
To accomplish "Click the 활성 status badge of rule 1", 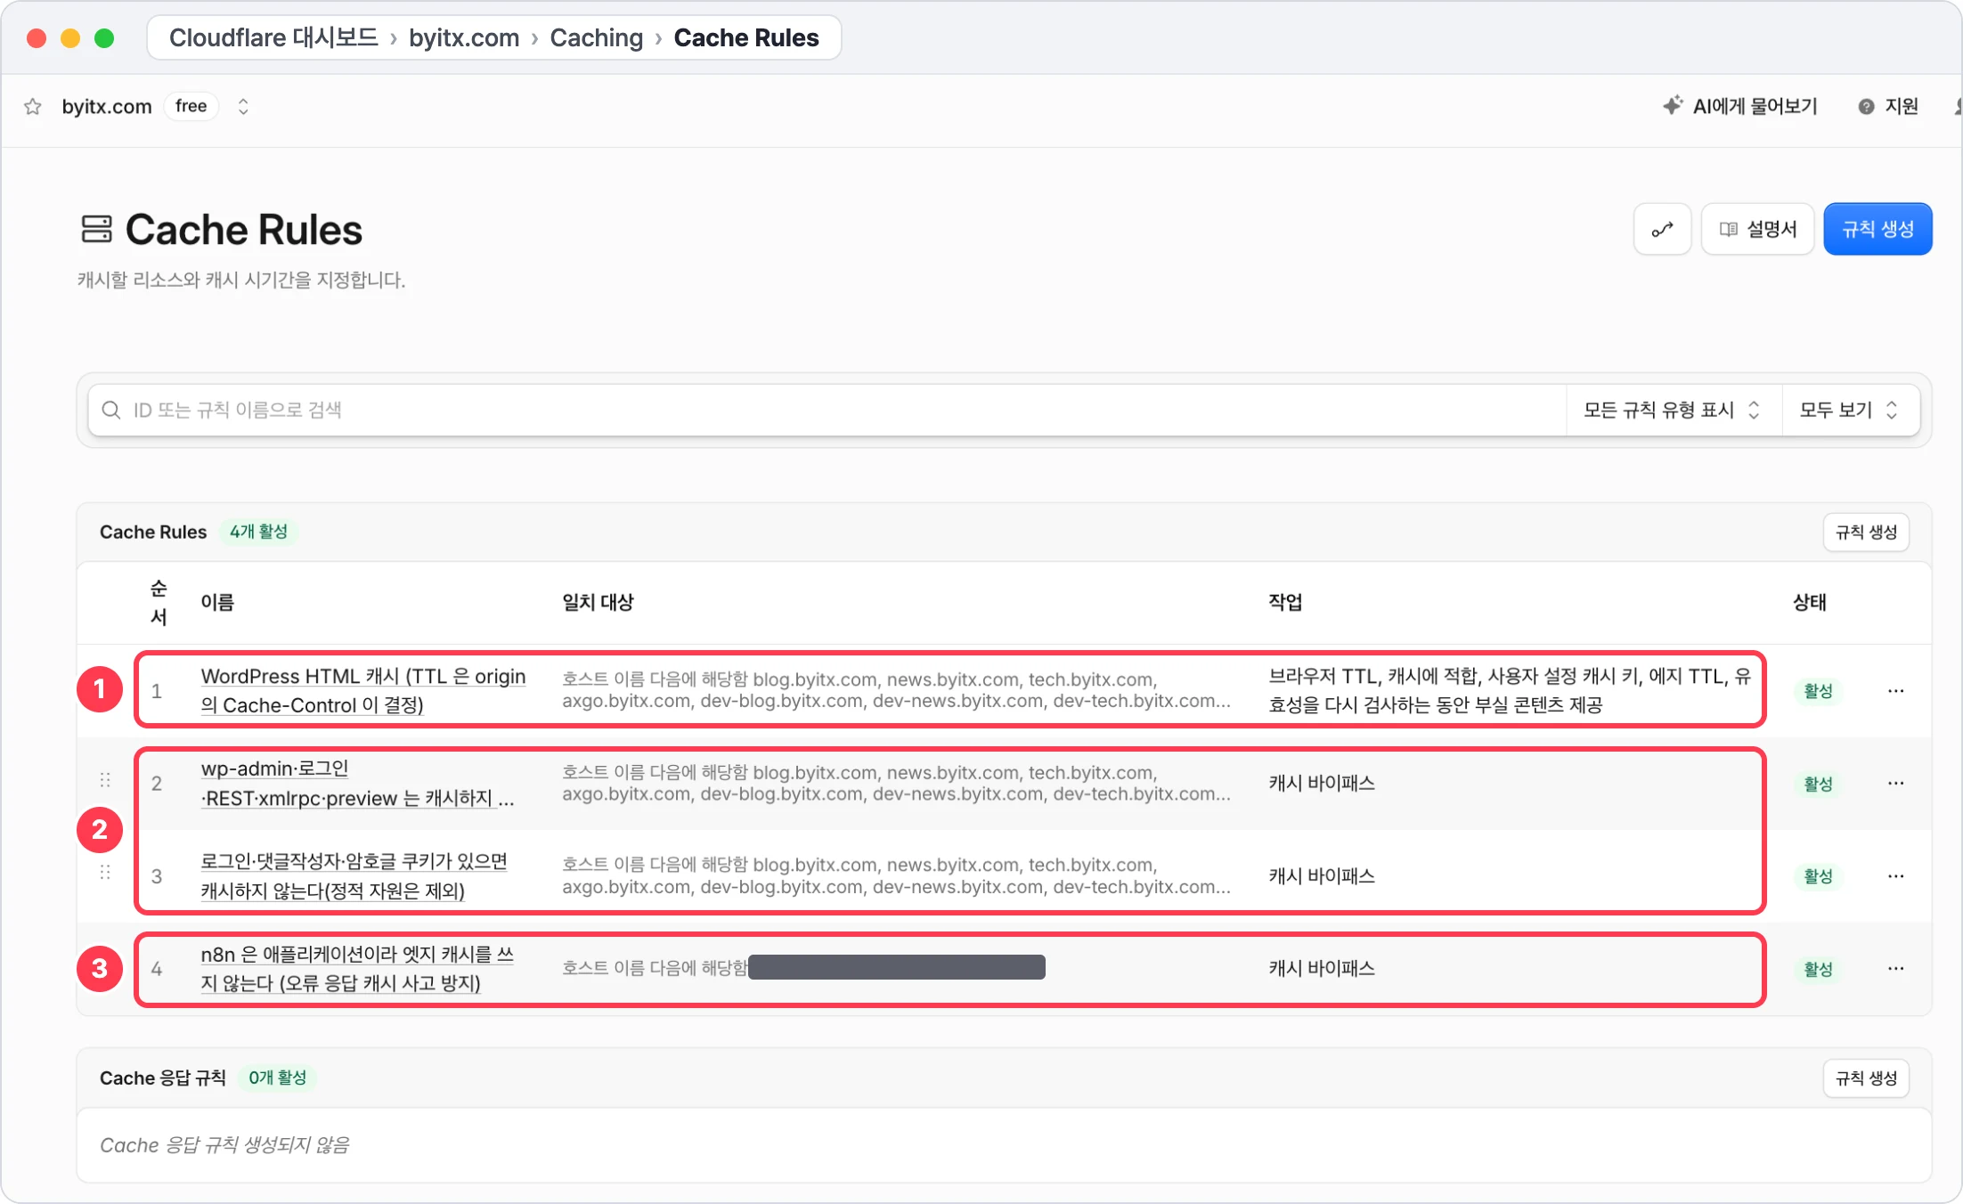I will point(1818,692).
